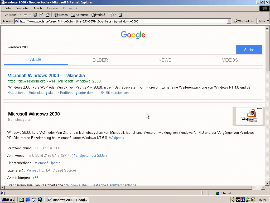
Task: Click the Google logo
Action: (133, 35)
